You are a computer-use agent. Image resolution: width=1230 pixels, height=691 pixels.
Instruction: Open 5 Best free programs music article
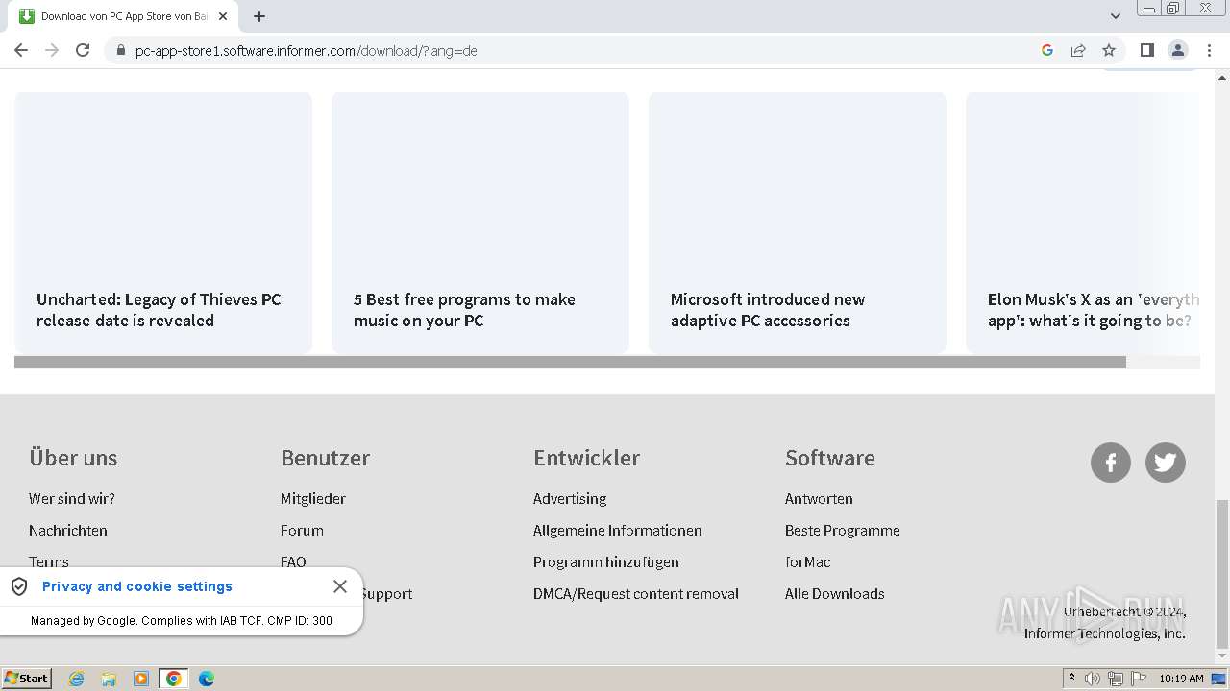tap(480, 223)
